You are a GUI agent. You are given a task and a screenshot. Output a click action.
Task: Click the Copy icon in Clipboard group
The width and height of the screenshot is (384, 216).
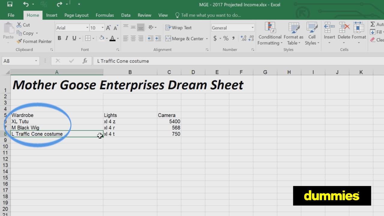[19, 33]
